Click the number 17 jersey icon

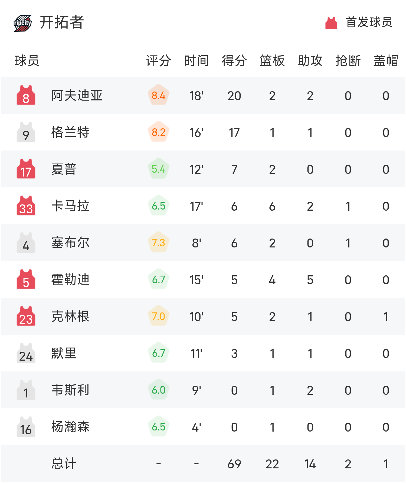point(26,169)
